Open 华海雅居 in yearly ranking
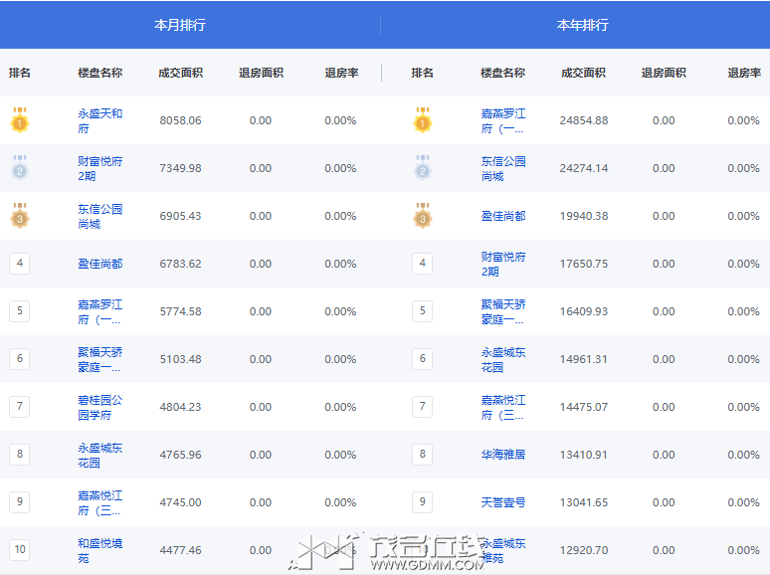The height and width of the screenshot is (575, 770). click(x=502, y=455)
